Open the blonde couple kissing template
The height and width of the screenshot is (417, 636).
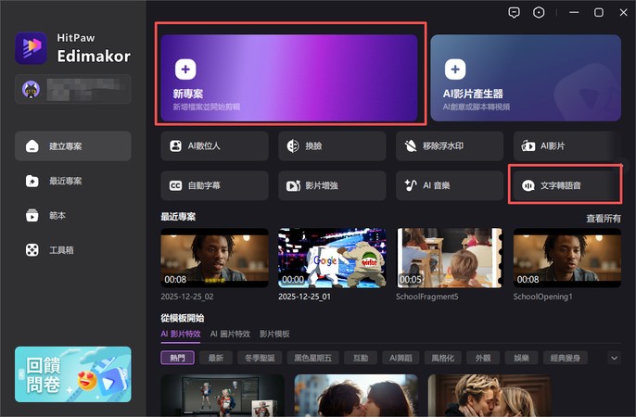[490, 396]
